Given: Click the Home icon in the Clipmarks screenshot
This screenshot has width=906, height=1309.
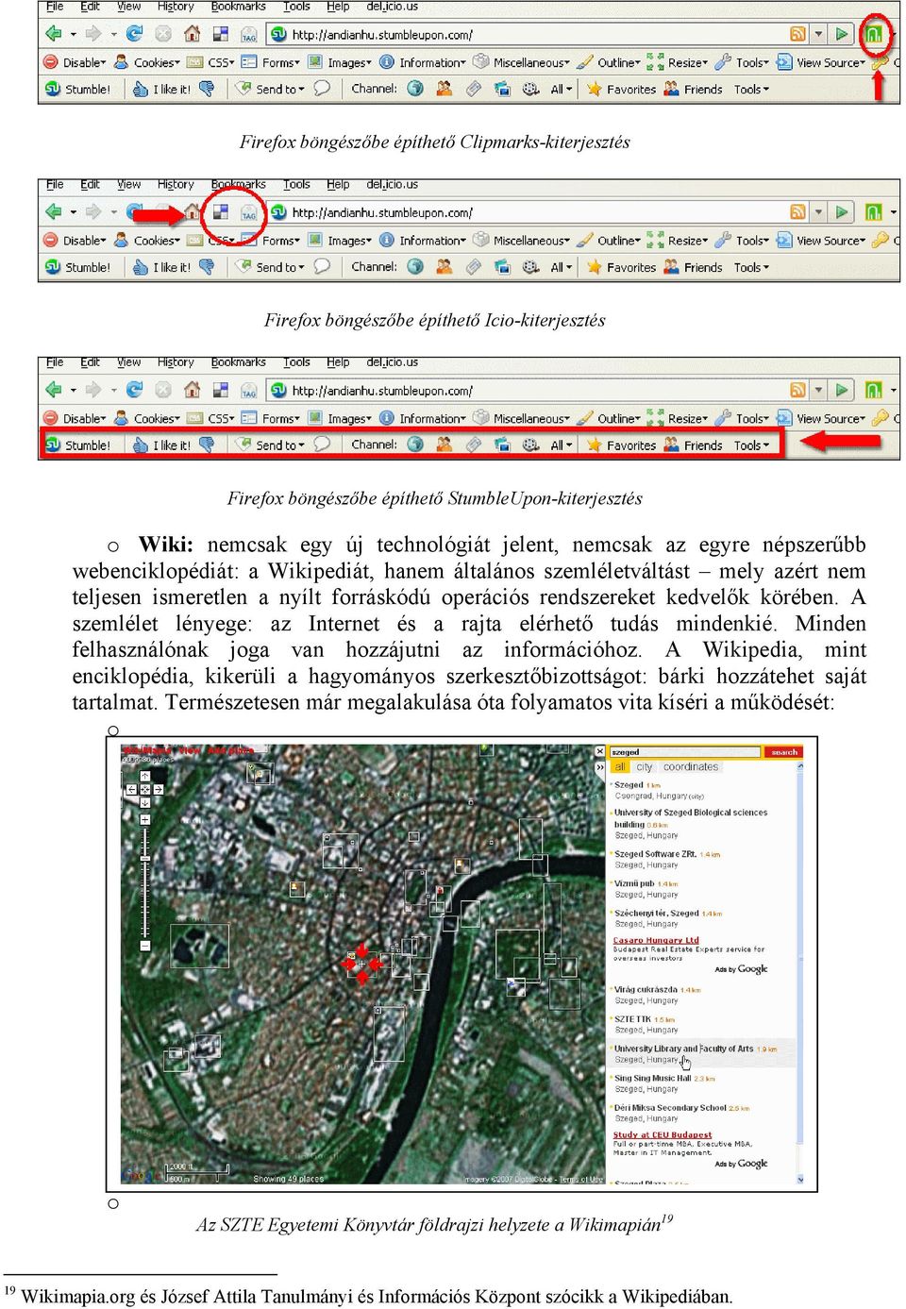Looking at the screenshot, I should click(193, 34).
